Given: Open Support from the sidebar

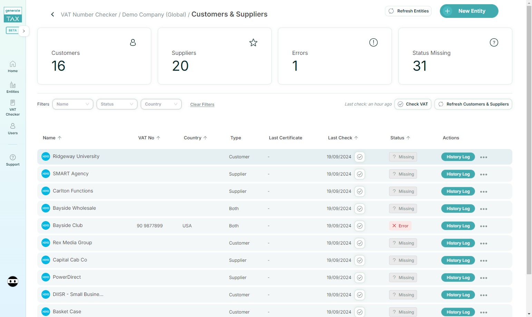Looking at the screenshot, I should 13,160.
